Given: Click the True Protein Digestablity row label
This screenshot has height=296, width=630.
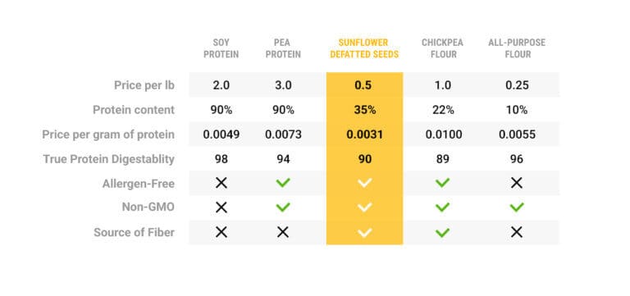Looking at the screenshot, I should pyautogui.click(x=109, y=159).
